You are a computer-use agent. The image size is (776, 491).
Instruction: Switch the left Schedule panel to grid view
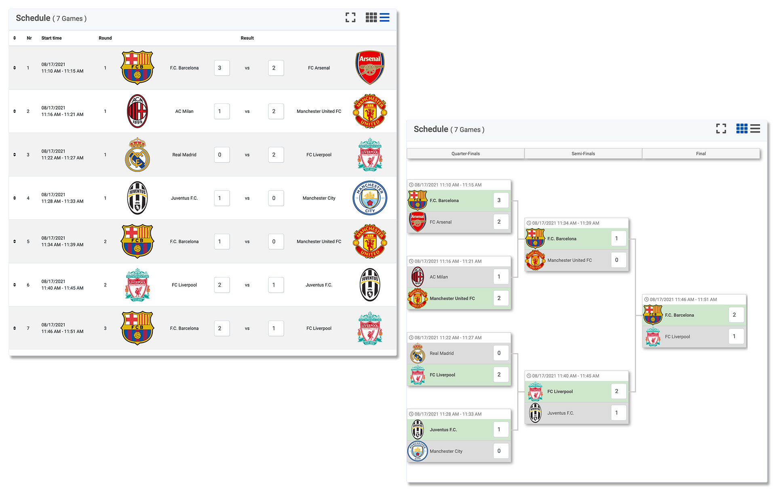[371, 17]
